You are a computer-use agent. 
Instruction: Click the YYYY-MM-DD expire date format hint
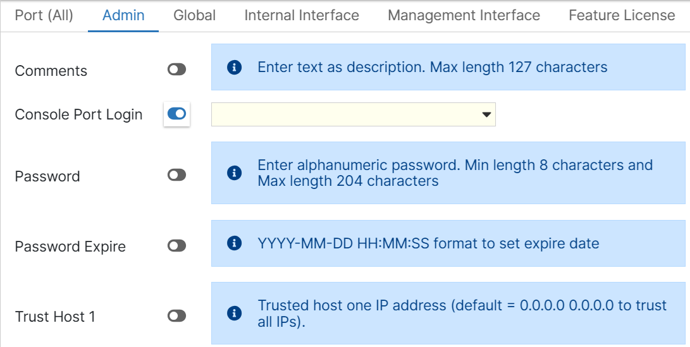click(x=428, y=243)
